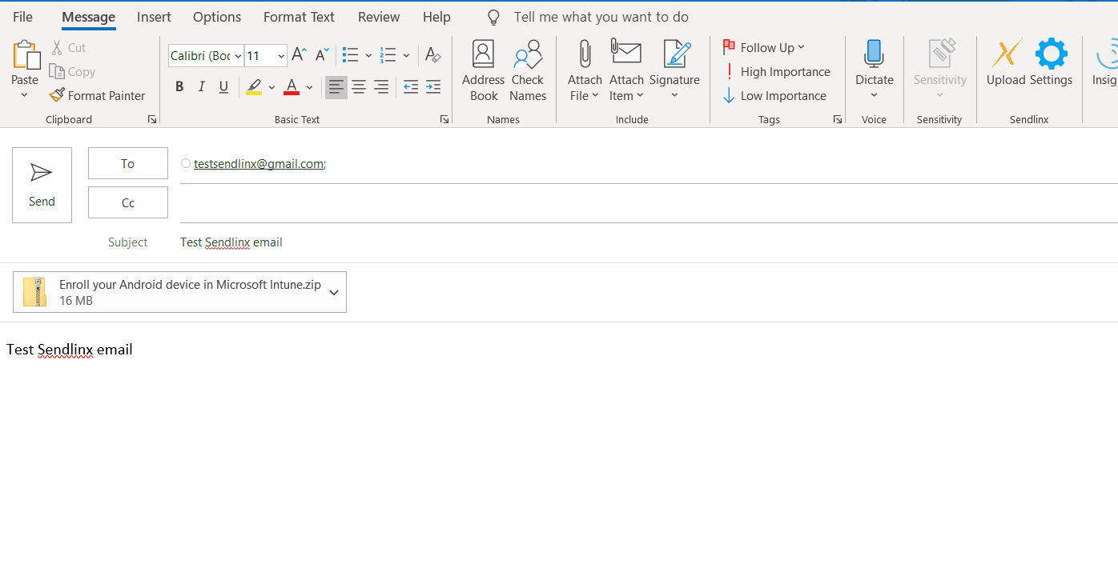This screenshot has width=1118, height=572.
Task: Open the Help tab
Action: tap(436, 17)
